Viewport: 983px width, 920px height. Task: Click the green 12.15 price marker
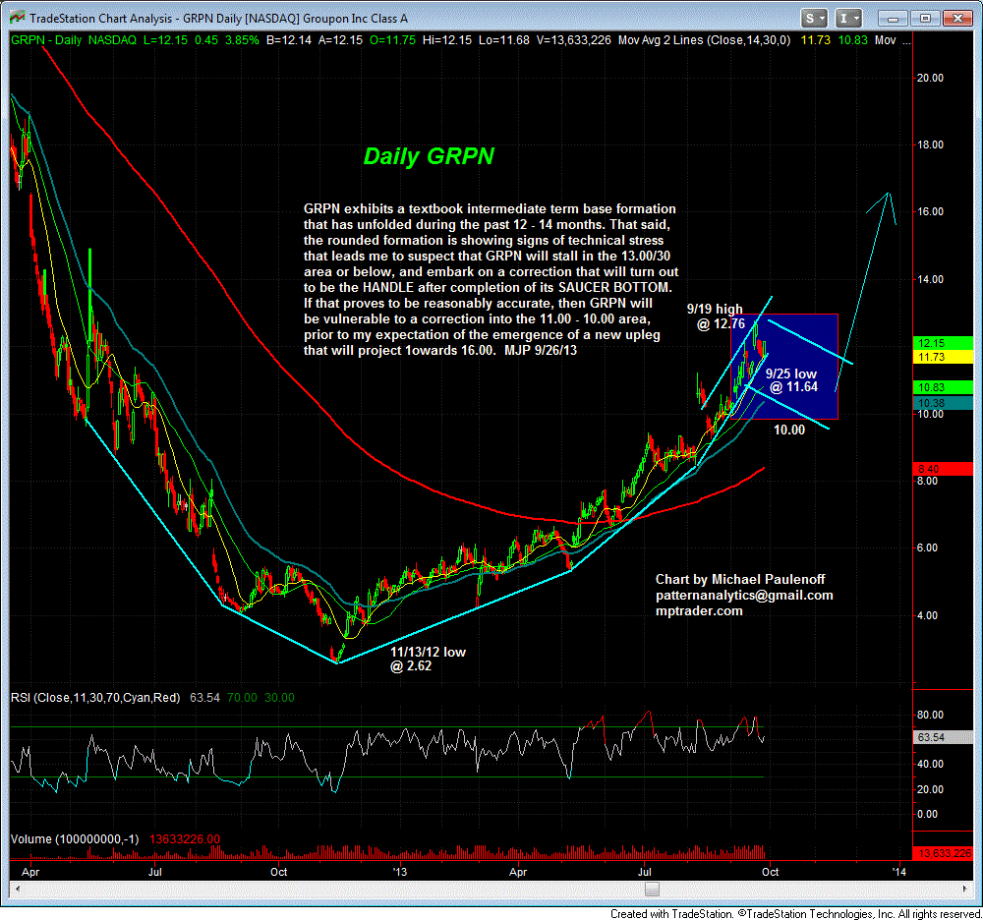tap(944, 343)
